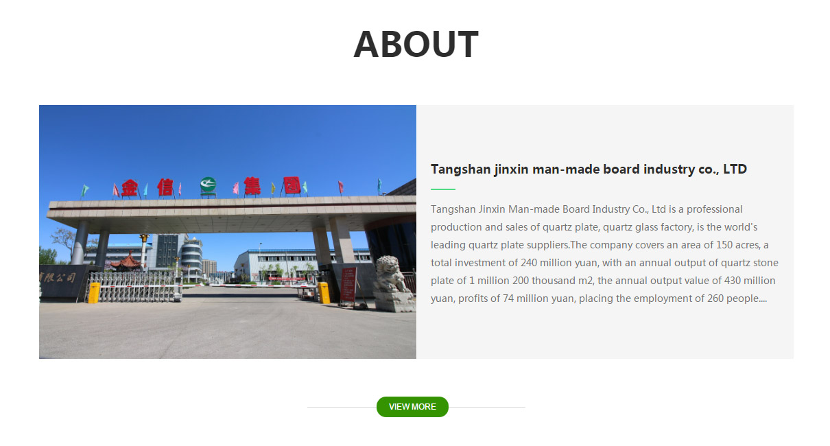
Task: Click the red 集 character on the gate
Action: (252, 186)
